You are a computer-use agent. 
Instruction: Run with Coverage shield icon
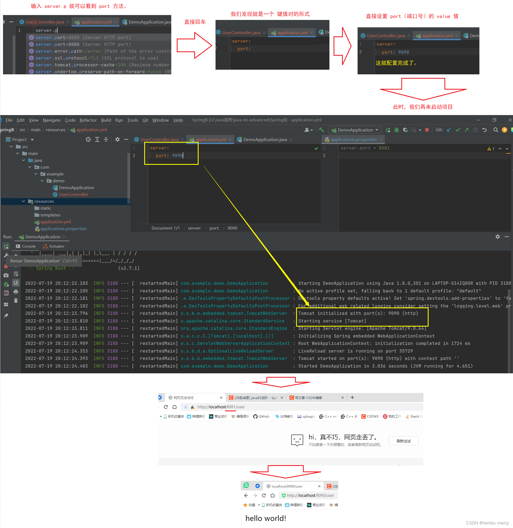[x=405, y=130]
